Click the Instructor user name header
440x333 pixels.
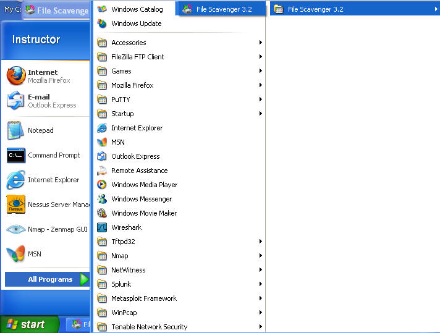click(x=36, y=40)
